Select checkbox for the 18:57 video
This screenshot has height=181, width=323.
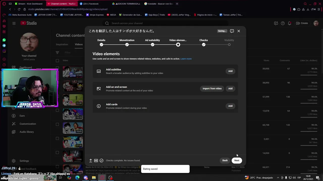coord(57,167)
